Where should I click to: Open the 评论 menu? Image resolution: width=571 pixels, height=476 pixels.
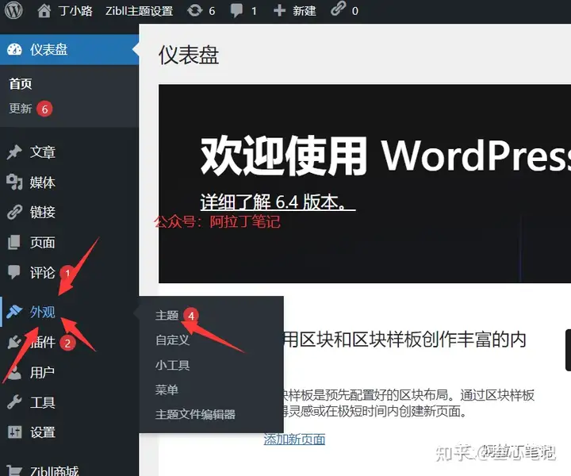coord(43,272)
